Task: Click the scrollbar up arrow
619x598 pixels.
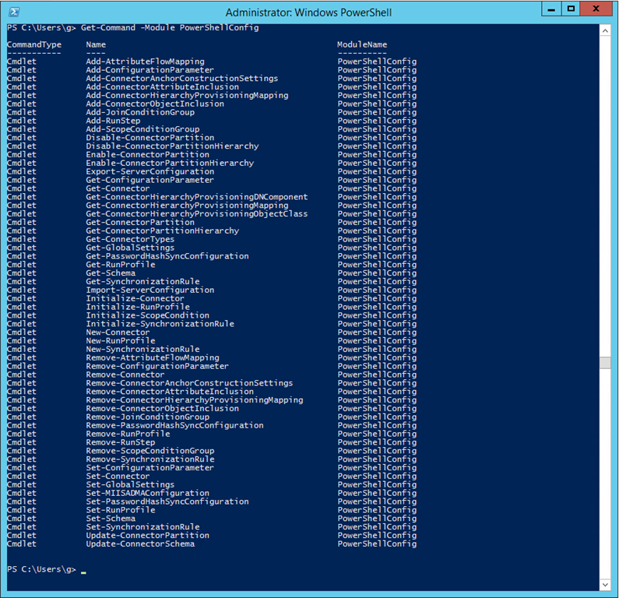Action: 605,30
